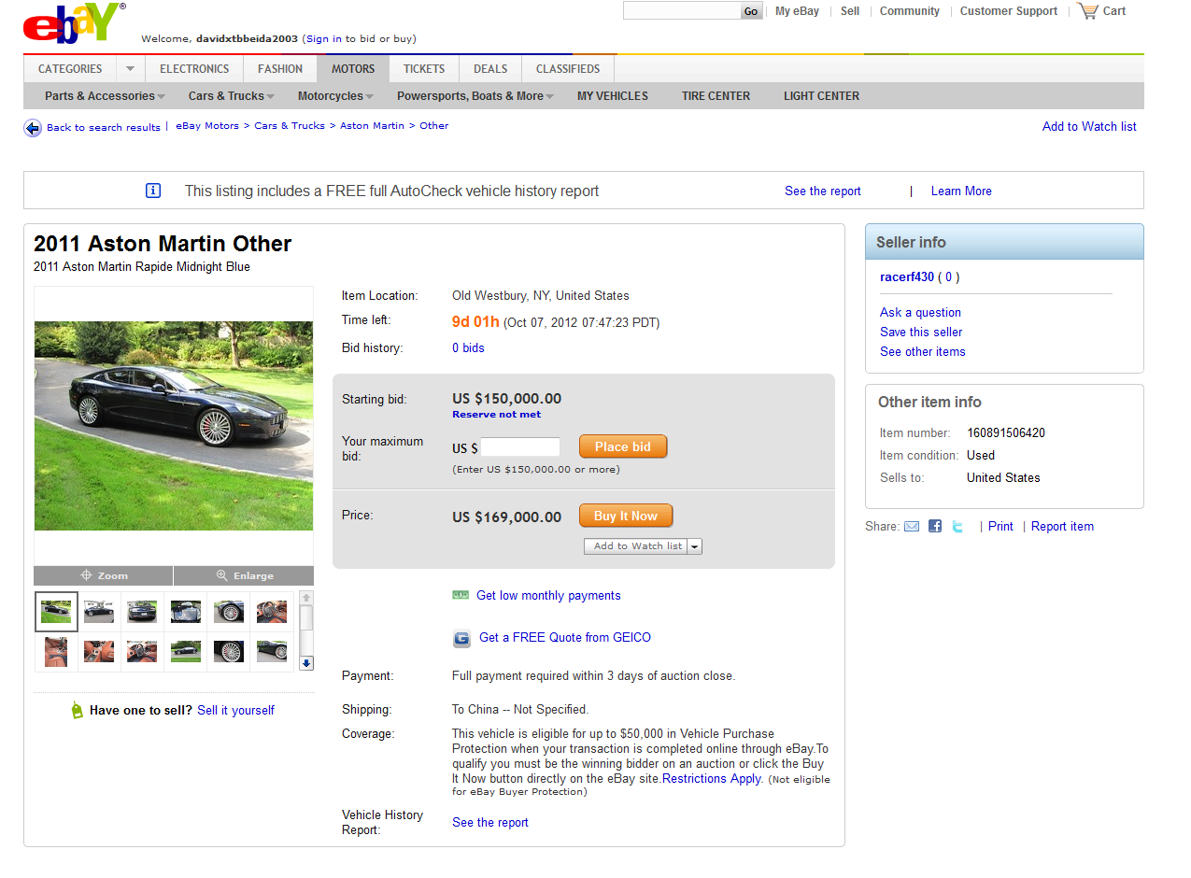This screenshot has height=878, width=1191.
Task: Open My eBay in the header
Action: [797, 11]
